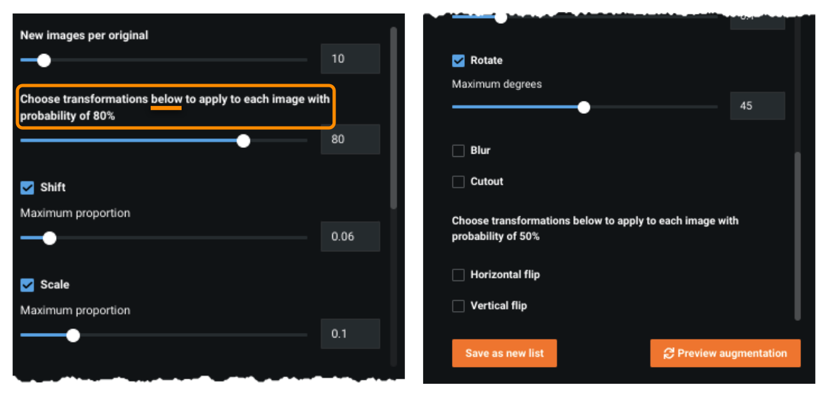Click the Rotate maximum degrees slider handle
828x396 pixels.
point(584,107)
